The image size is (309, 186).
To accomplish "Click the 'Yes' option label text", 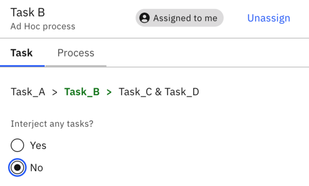I will coord(38,145).
